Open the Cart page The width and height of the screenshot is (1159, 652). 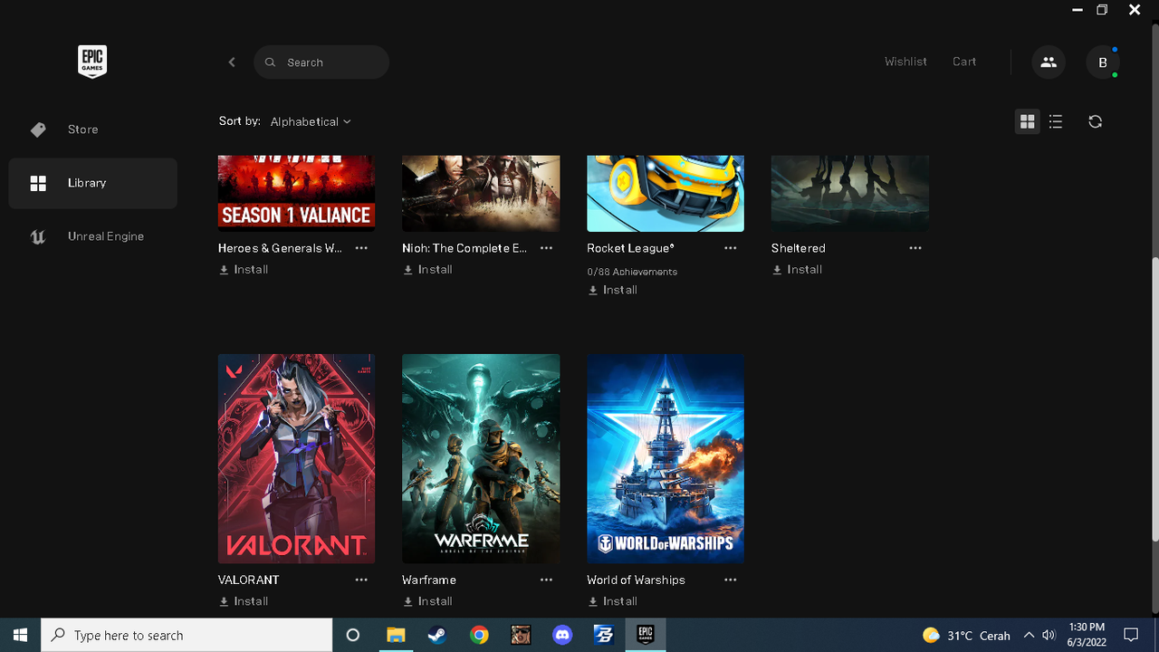964,62
